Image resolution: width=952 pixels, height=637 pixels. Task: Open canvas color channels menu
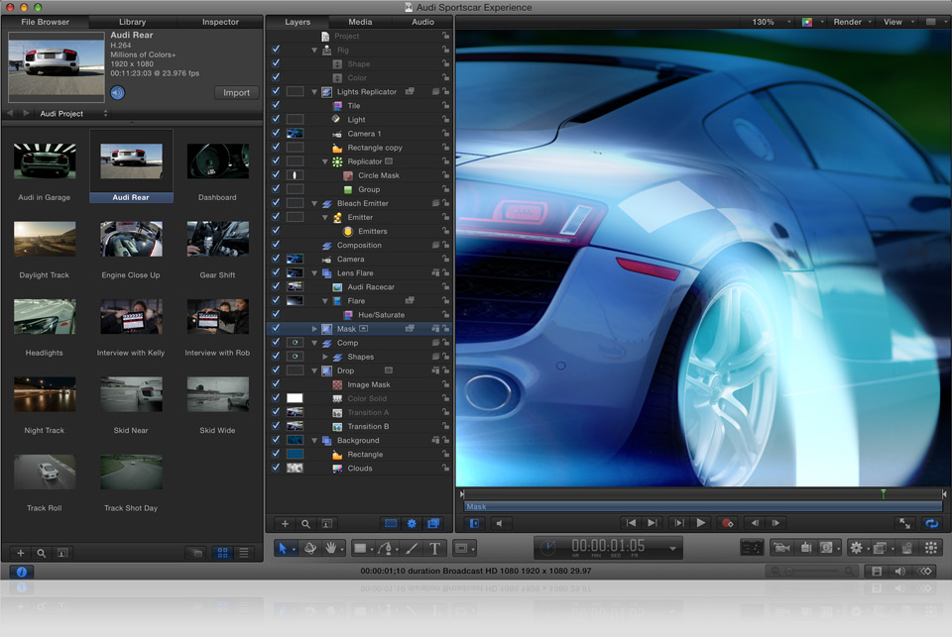pyautogui.click(x=810, y=22)
